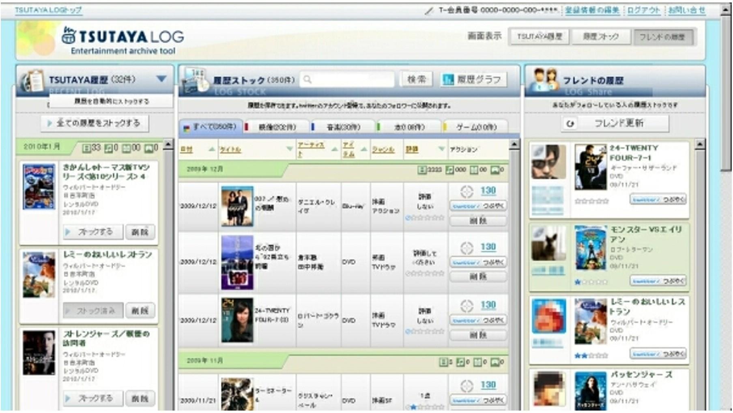
Task: Set star rating on friend's モンスターVSエイリアン card
Action: coord(591,282)
